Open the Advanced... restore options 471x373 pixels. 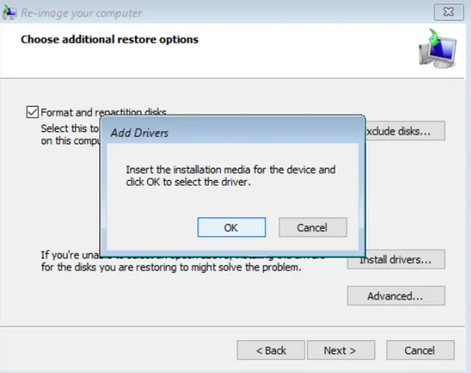pos(395,295)
